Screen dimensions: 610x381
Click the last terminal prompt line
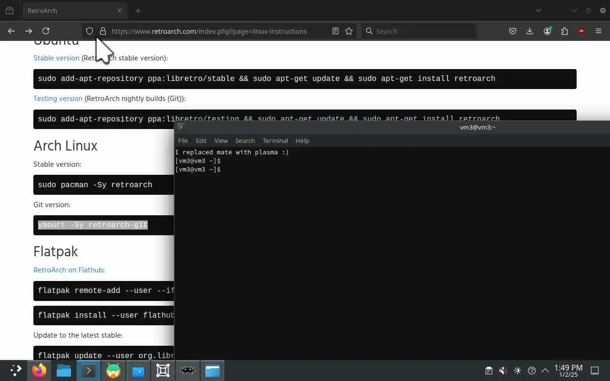point(198,170)
